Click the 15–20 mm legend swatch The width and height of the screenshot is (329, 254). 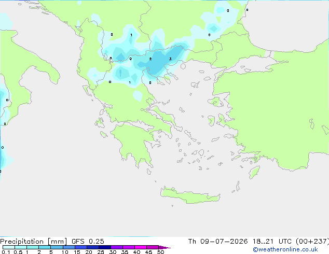[x=80, y=247]
